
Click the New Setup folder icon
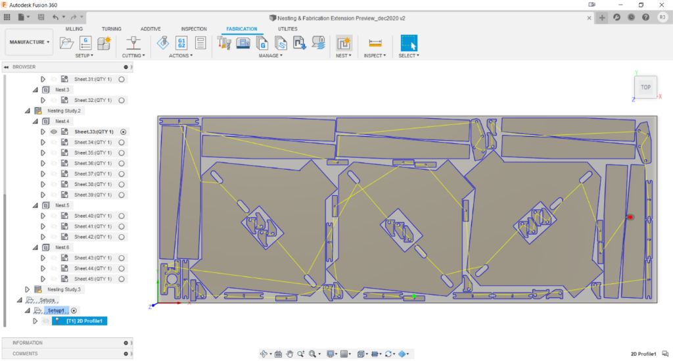point(66,43)
